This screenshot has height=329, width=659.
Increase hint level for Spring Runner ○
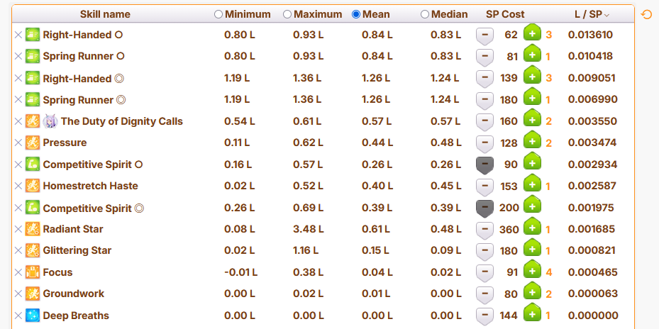point(532,55)
